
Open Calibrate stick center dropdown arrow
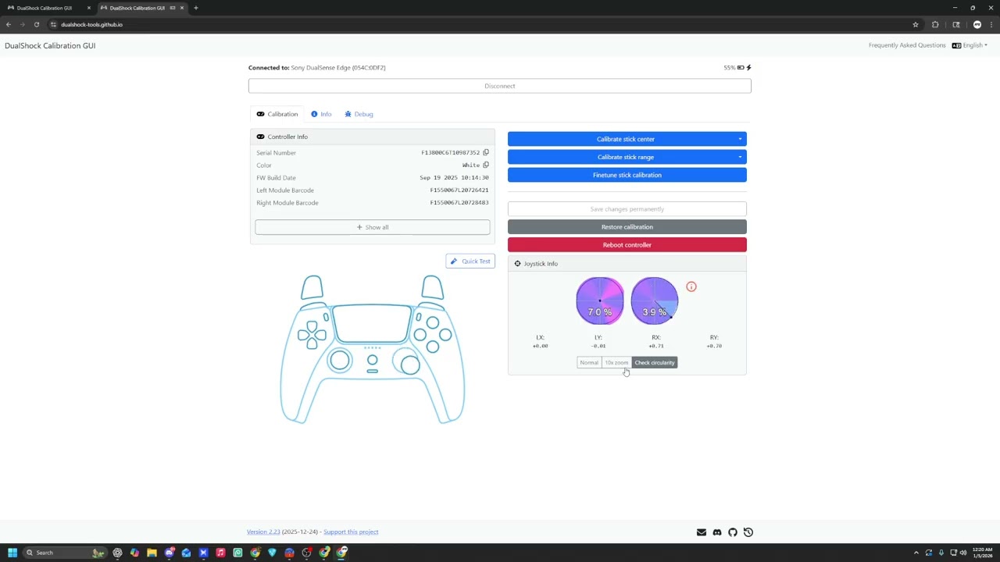(x=740, y=139)
